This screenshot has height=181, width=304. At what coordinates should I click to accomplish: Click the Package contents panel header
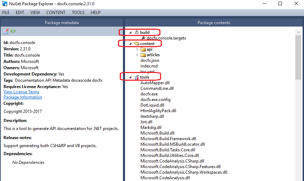click(x=214, y=23)
